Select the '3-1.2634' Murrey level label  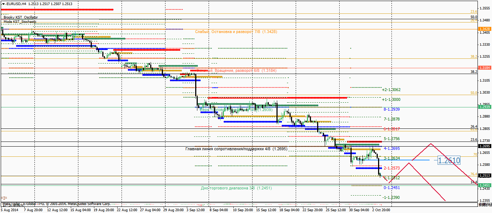click(392, 158)
